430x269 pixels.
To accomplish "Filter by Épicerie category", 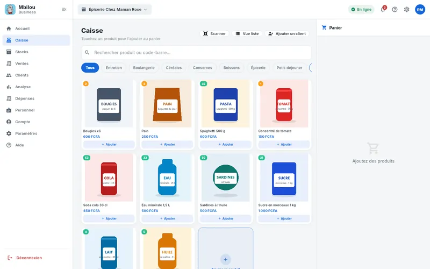I will 258,68.
